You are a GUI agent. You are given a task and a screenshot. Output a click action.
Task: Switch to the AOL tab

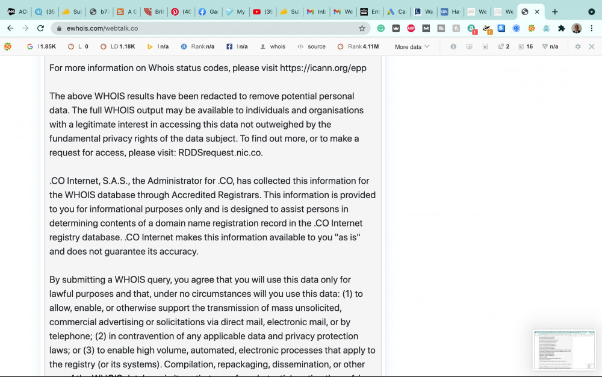17,12
